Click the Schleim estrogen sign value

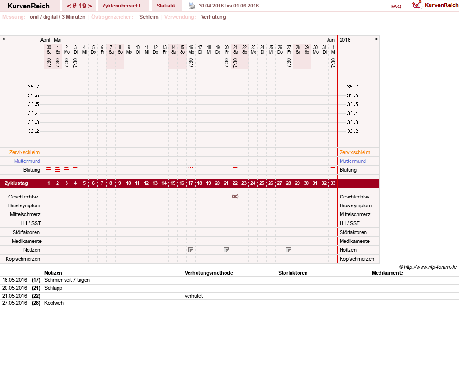point(149,17)
